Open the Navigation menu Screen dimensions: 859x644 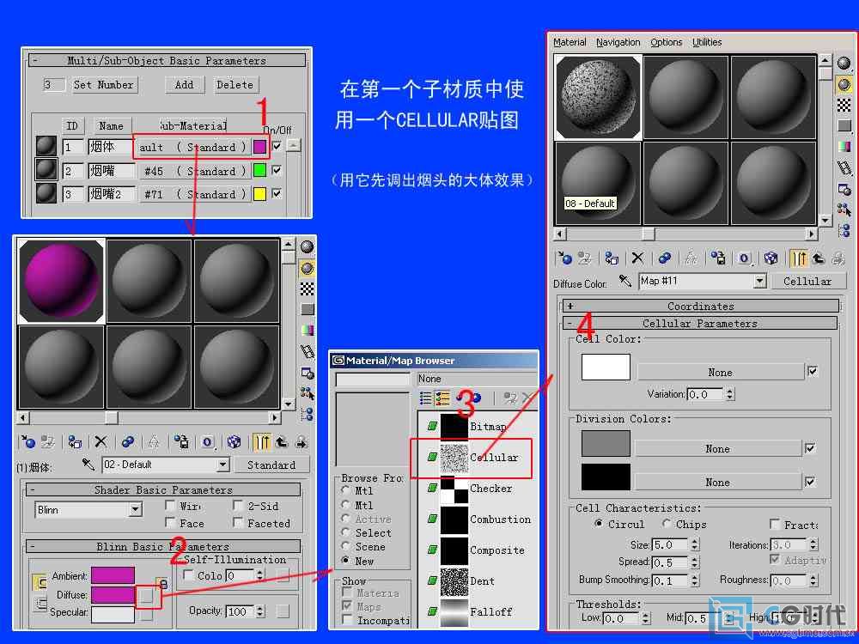[618, 42]
